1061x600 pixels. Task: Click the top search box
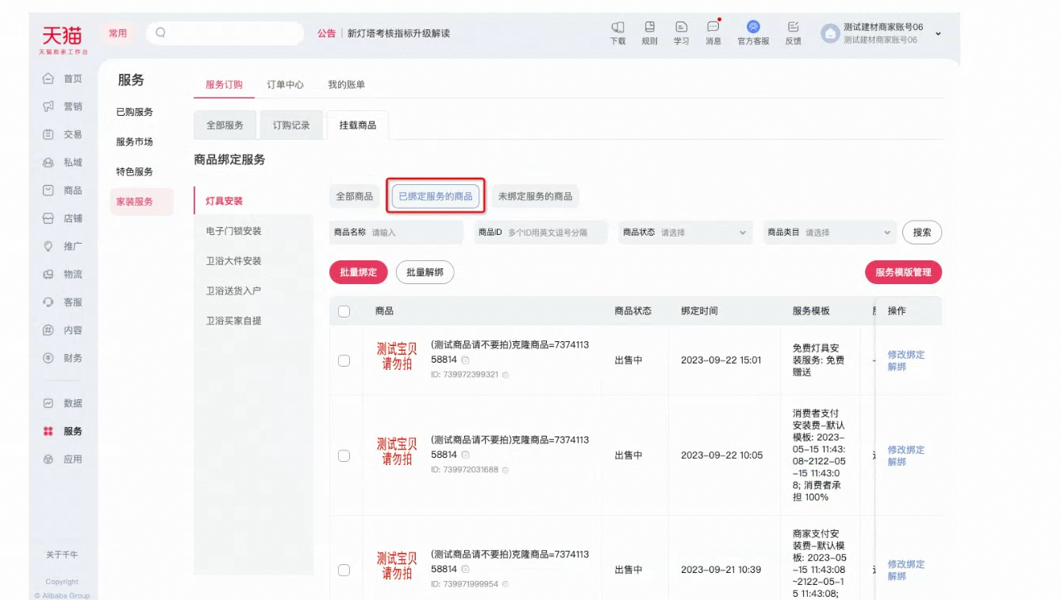(x=225, y=33)
